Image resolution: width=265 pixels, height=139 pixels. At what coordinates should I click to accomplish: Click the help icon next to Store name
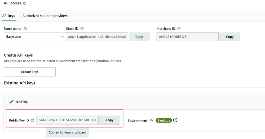click(x=25, y=29)
